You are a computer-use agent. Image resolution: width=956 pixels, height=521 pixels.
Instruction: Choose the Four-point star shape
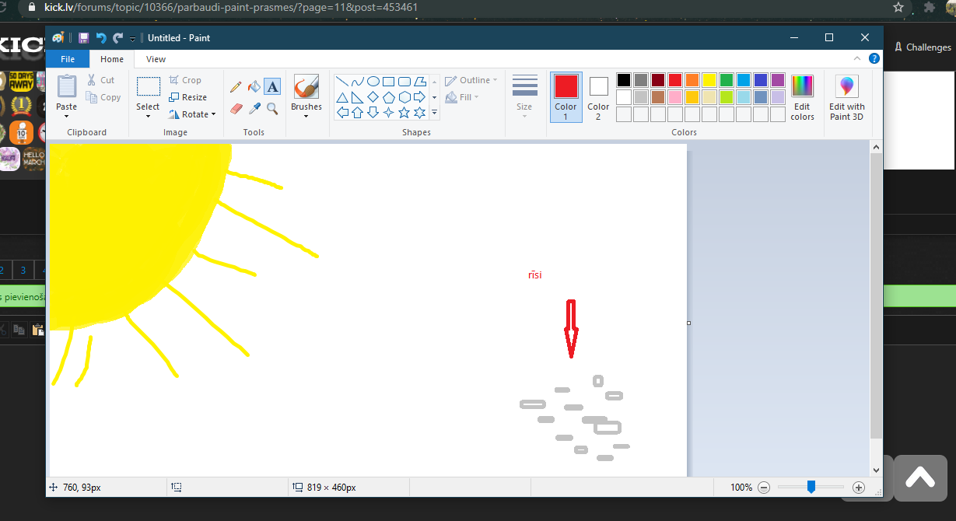(388, 113)
